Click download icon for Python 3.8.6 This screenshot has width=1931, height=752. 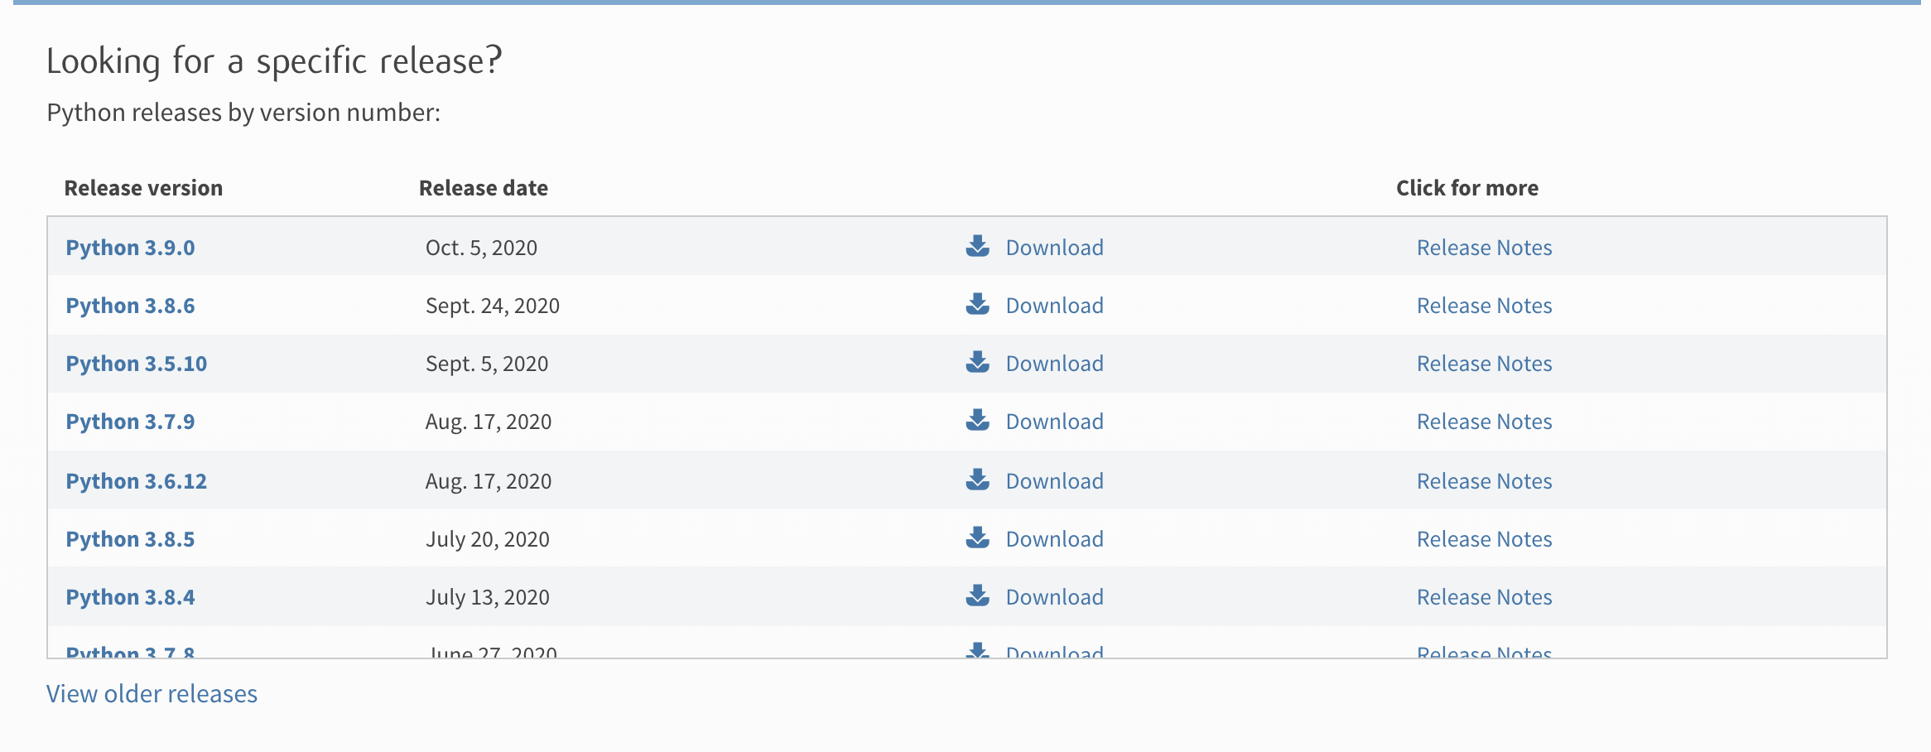[977, 304]
